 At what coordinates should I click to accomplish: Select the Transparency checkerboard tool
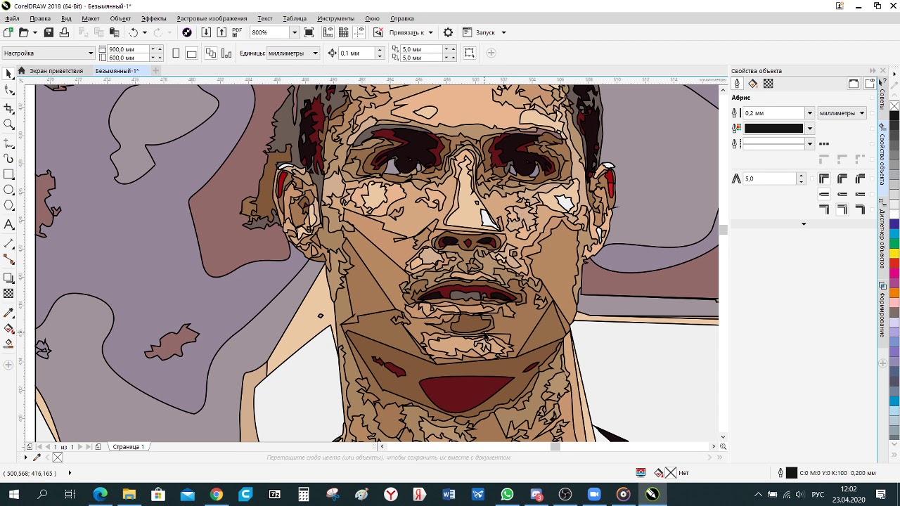(8, 294)
